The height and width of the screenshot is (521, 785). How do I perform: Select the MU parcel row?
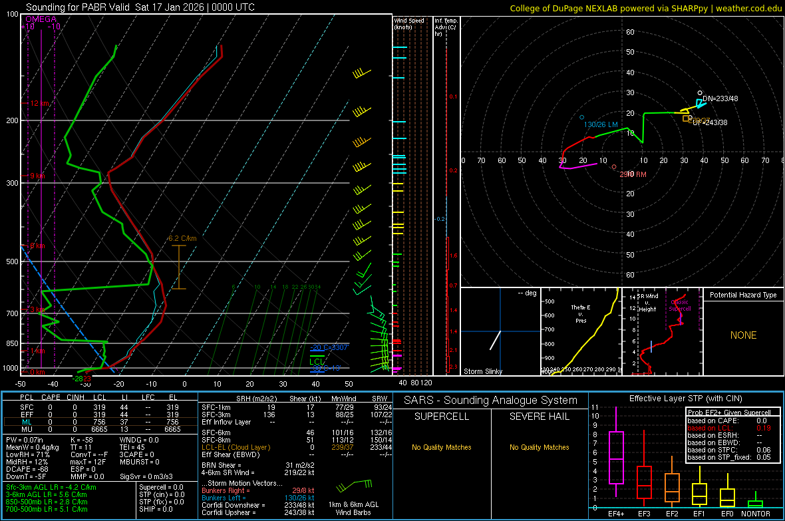click(100, 429)
